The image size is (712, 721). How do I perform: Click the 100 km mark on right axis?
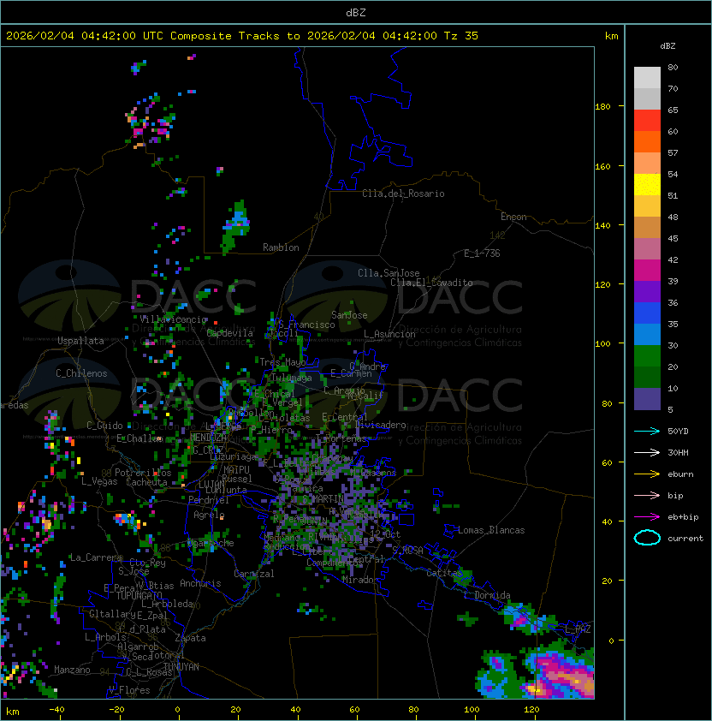click(x=602, y=344)
